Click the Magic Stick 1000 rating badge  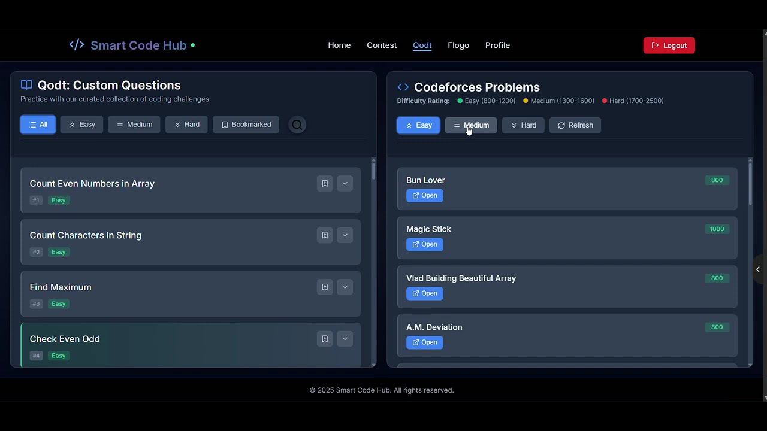pyautogui.click(x=717, y=229)
